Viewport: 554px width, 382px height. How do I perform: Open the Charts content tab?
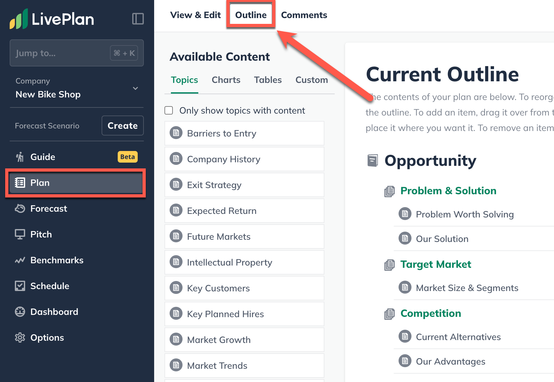226,80
